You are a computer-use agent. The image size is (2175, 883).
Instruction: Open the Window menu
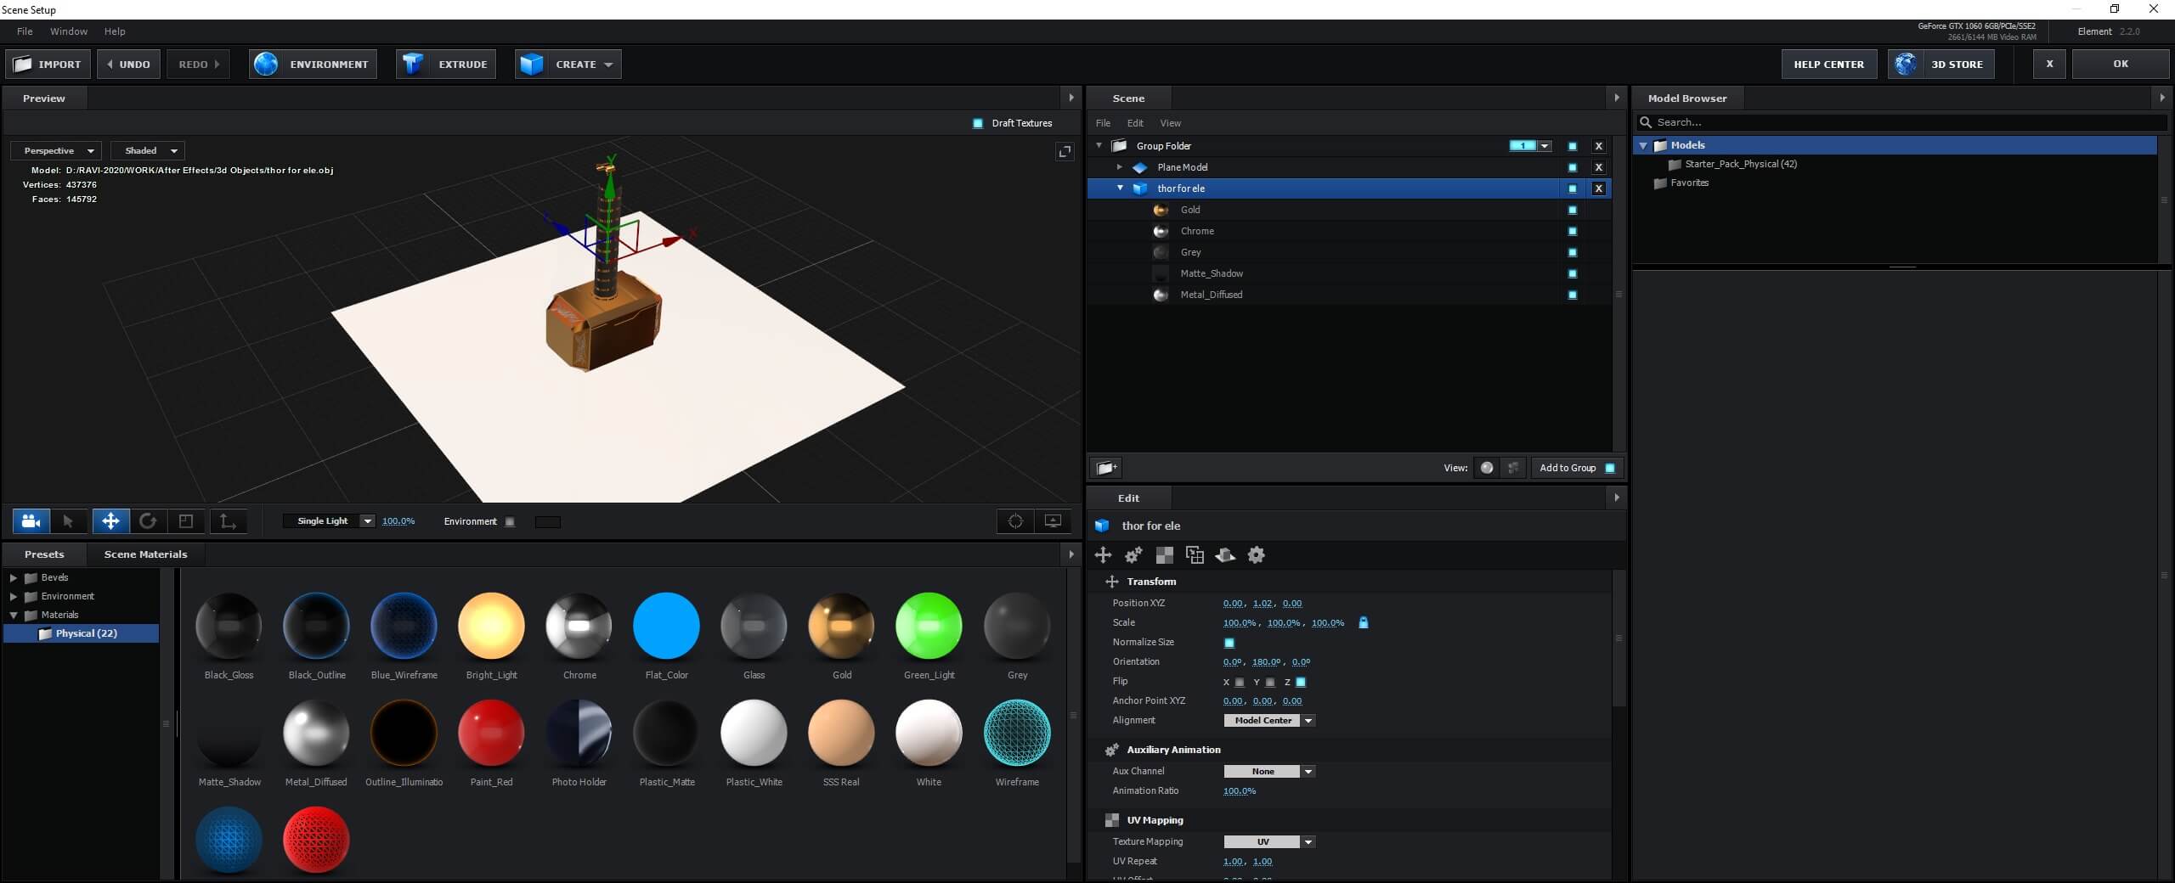click(x=69, y=31)
